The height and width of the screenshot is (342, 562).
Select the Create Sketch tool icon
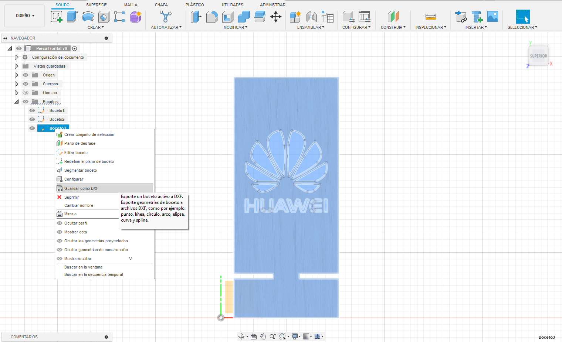57,16
